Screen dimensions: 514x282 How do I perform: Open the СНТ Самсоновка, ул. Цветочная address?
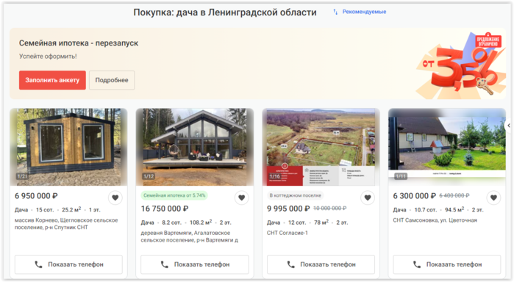tap(435, 220)
